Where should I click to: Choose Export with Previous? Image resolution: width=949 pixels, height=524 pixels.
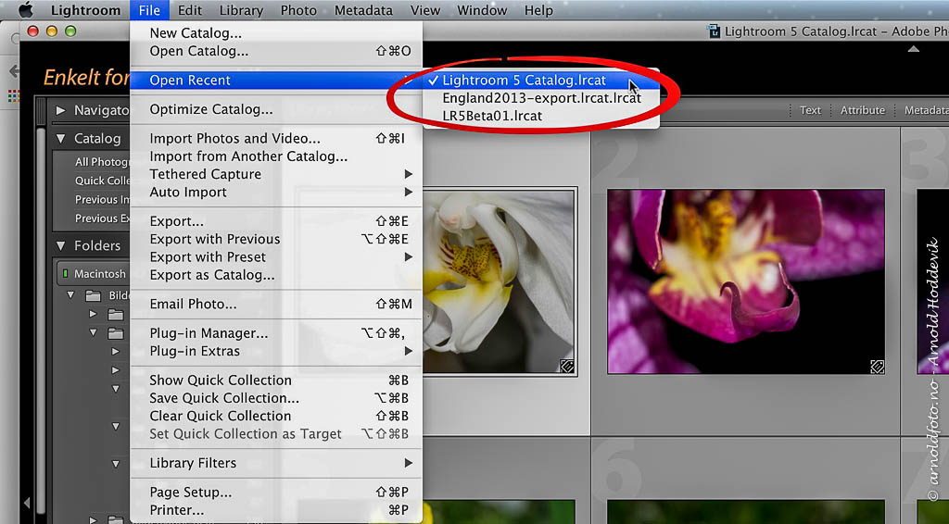(x=276, y=240)
